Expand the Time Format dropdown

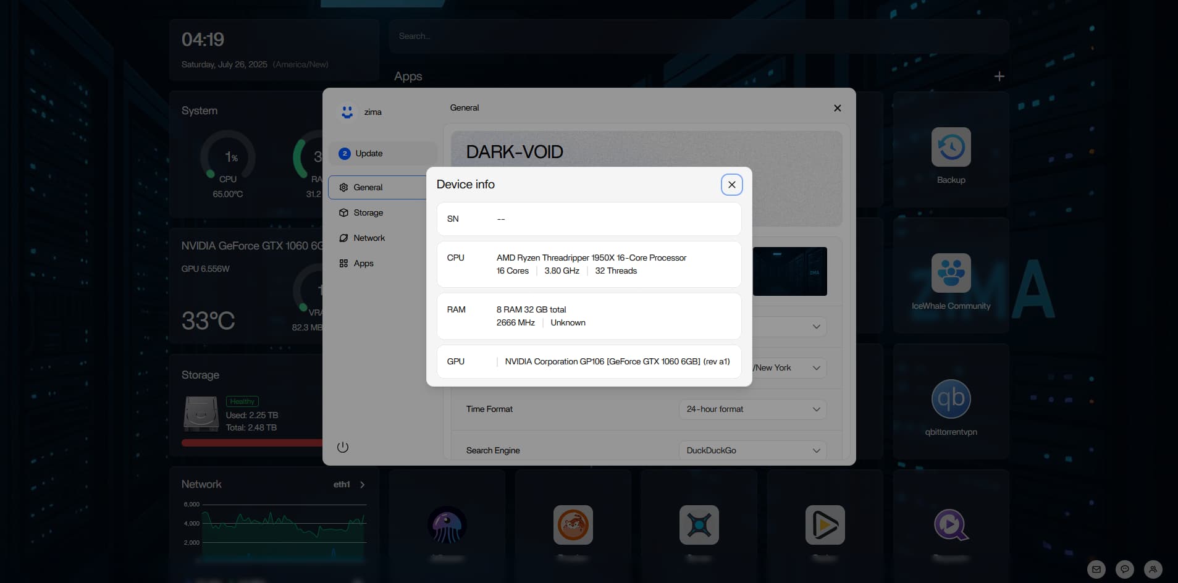752,409
